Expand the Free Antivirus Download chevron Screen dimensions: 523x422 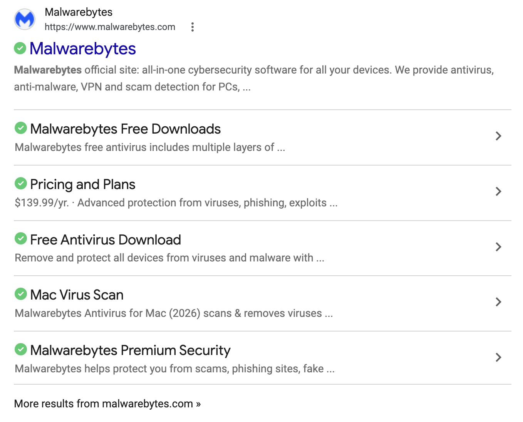coord(498,247)
